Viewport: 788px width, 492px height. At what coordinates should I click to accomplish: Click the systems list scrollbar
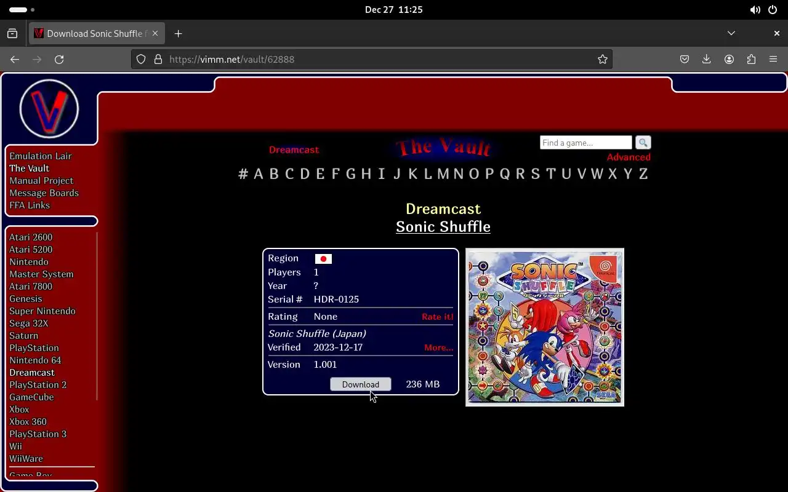click(x=97, y=316)
